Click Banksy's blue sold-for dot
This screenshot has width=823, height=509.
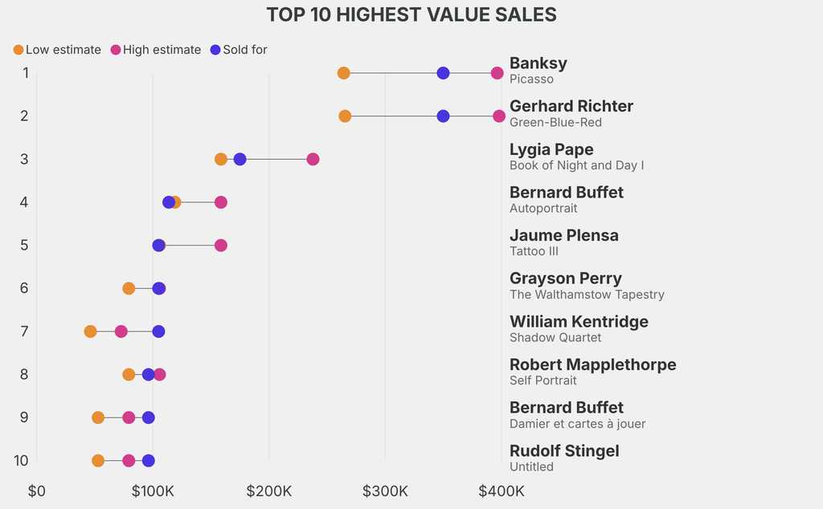tap(443, 73)
